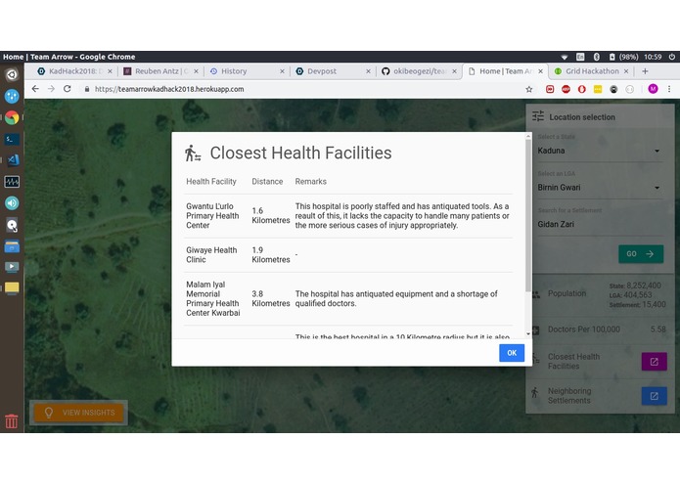Expand the Select a State dropdown showing Kaduna

(600, 151)
